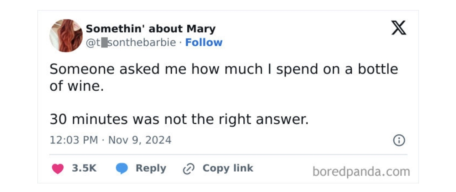Open the red-haired profile avatar
The image size is (456, 192).
(x=66, y=35)
